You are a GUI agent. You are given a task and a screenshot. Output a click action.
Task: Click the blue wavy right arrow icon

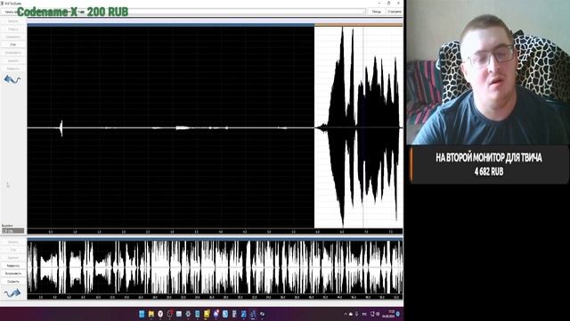12,293
